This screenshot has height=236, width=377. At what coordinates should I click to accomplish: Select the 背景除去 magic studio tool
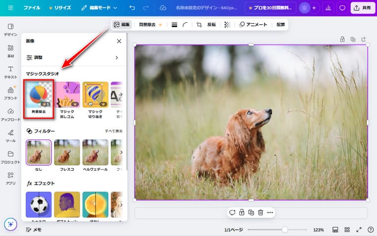39,98
